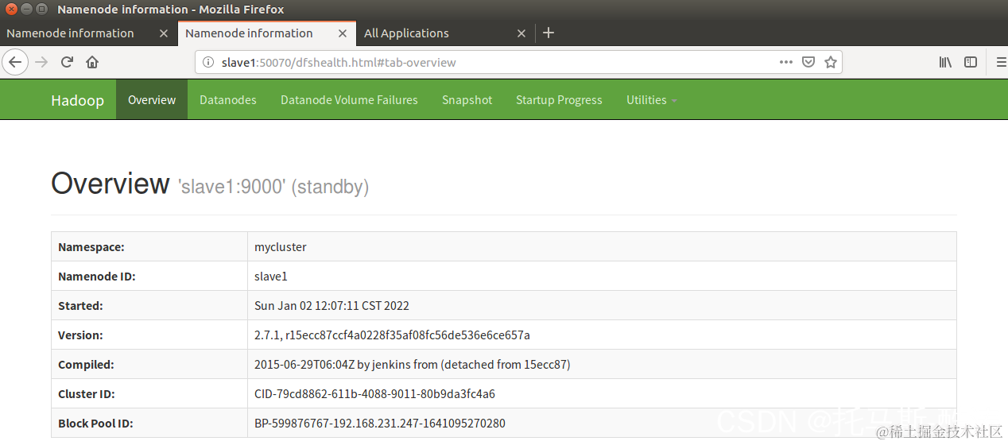Select the second Namenode information tab
This screenshot has height=445, width=1008.
click(267, 33)
